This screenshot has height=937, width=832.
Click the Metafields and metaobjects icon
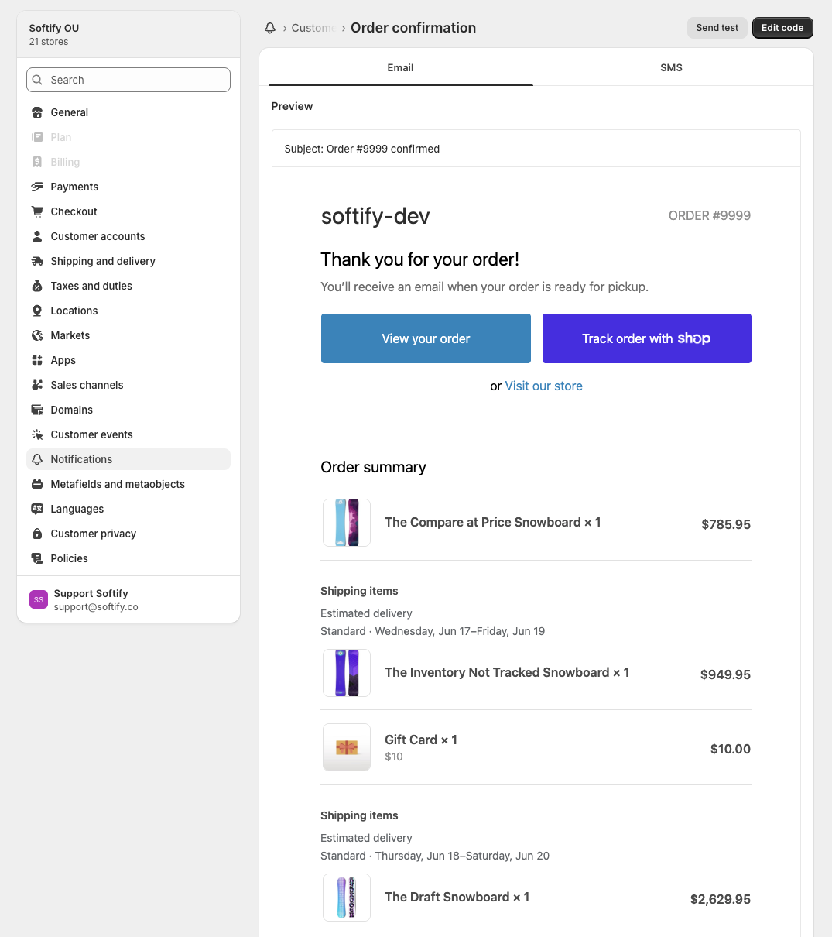click(x=37, y=484)
